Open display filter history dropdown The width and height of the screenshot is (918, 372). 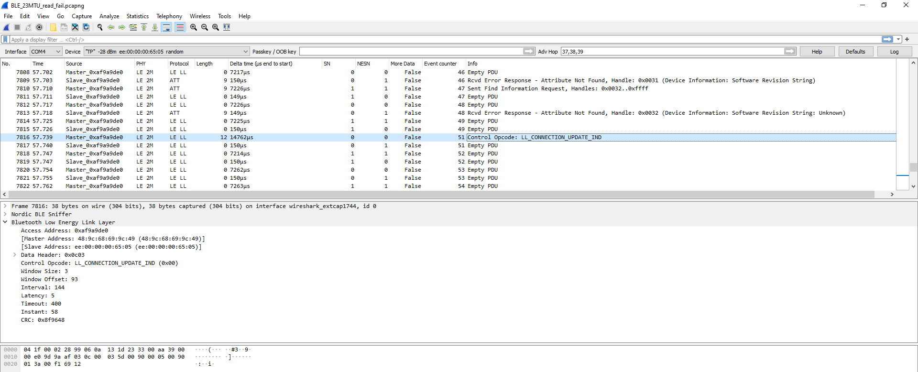point(898,39)
